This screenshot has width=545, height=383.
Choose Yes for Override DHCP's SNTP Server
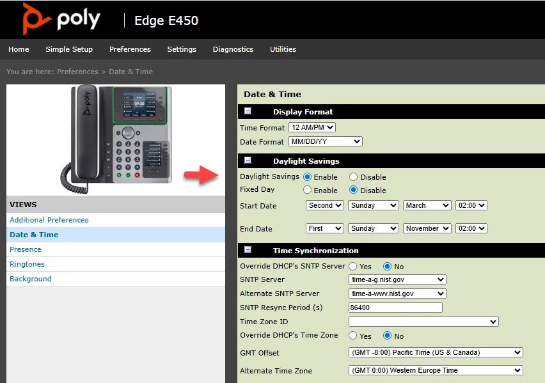pos(353,266)
